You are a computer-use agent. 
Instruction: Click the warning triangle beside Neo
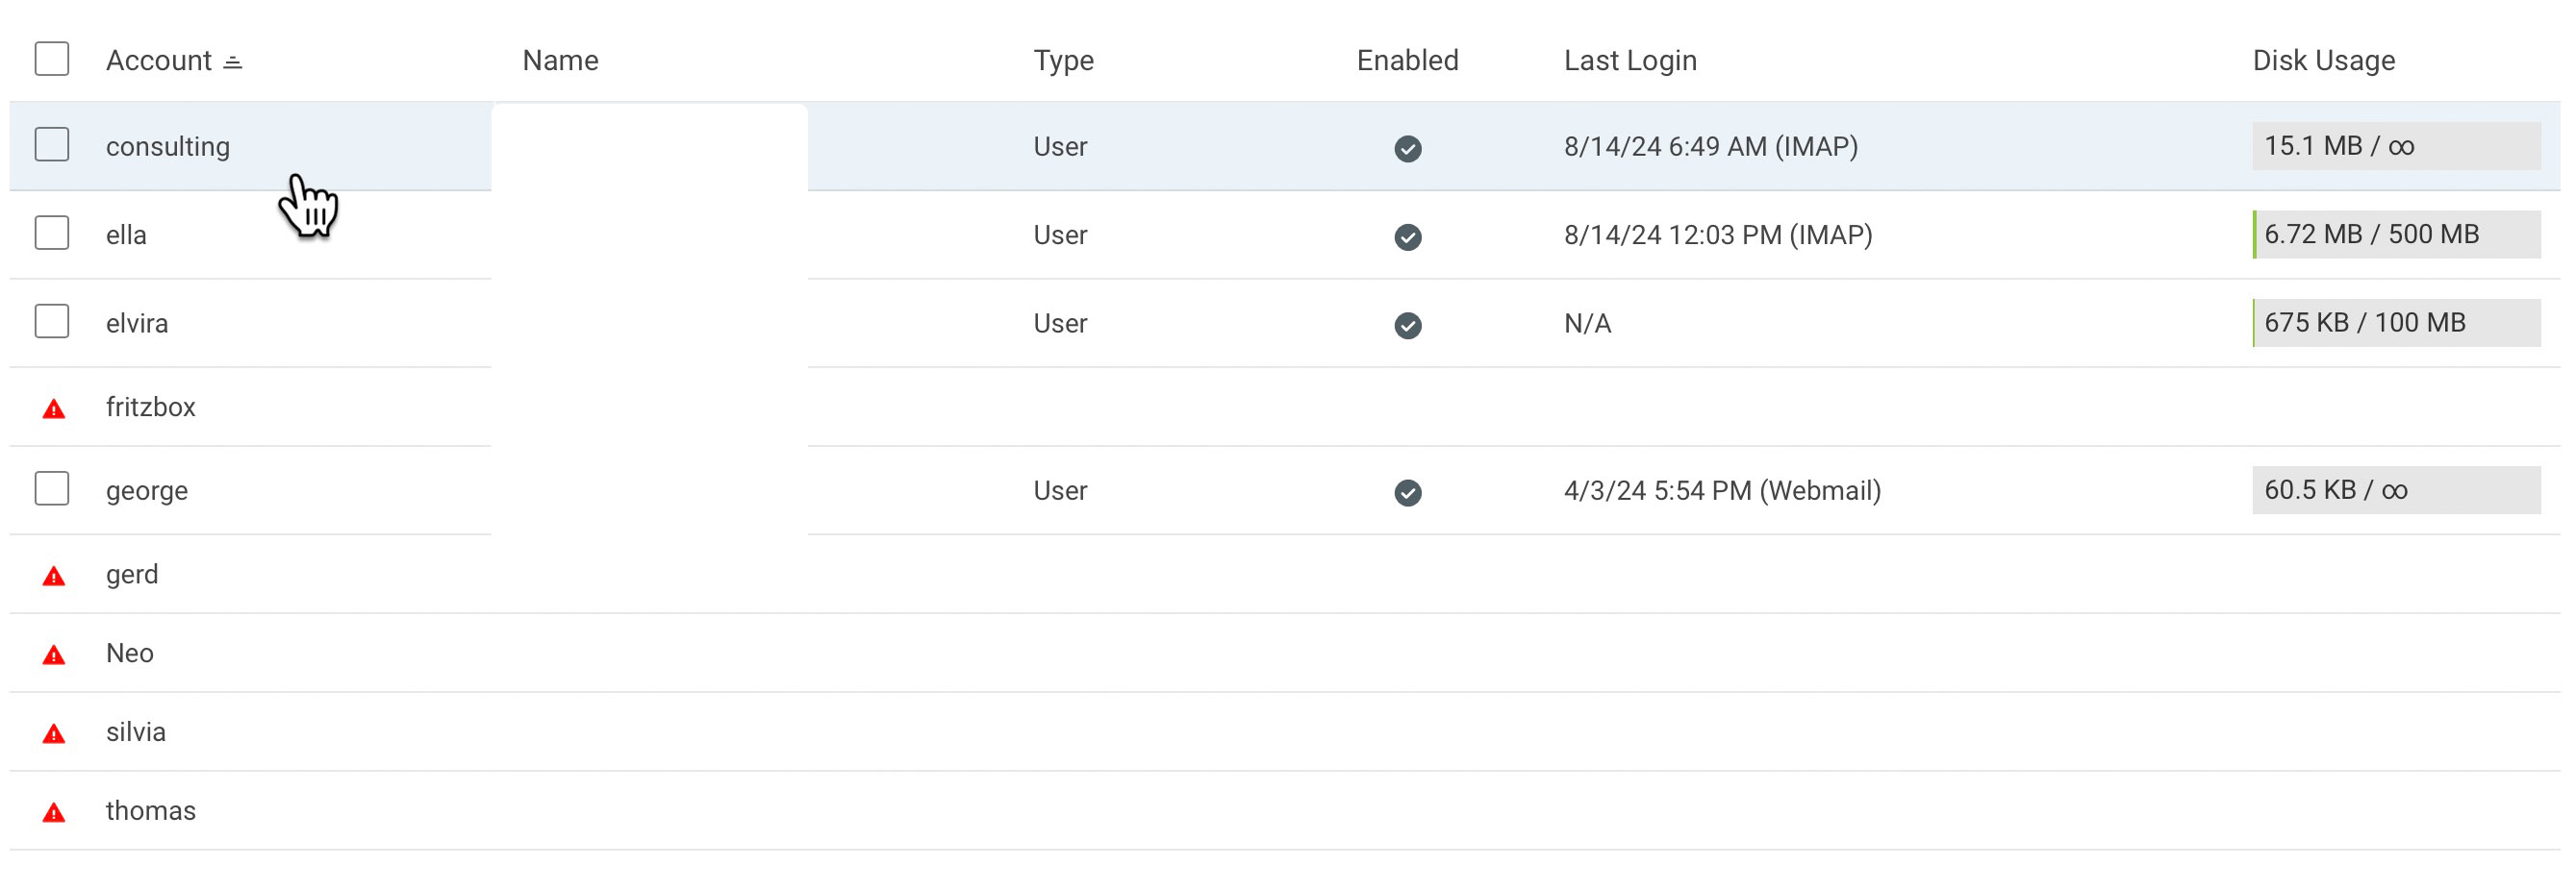(x=54, y=655)
